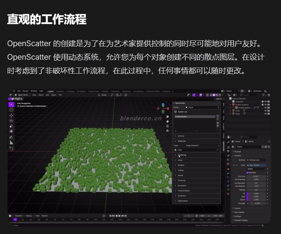Toggle Sun Disc checkbox

pos(247,172)
